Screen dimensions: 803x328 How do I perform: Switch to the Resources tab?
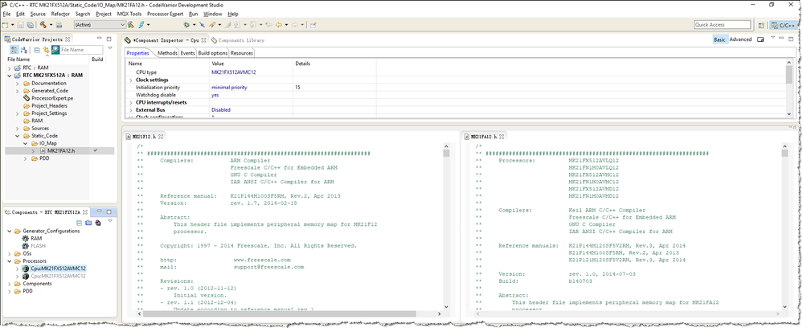coord(242,53)
